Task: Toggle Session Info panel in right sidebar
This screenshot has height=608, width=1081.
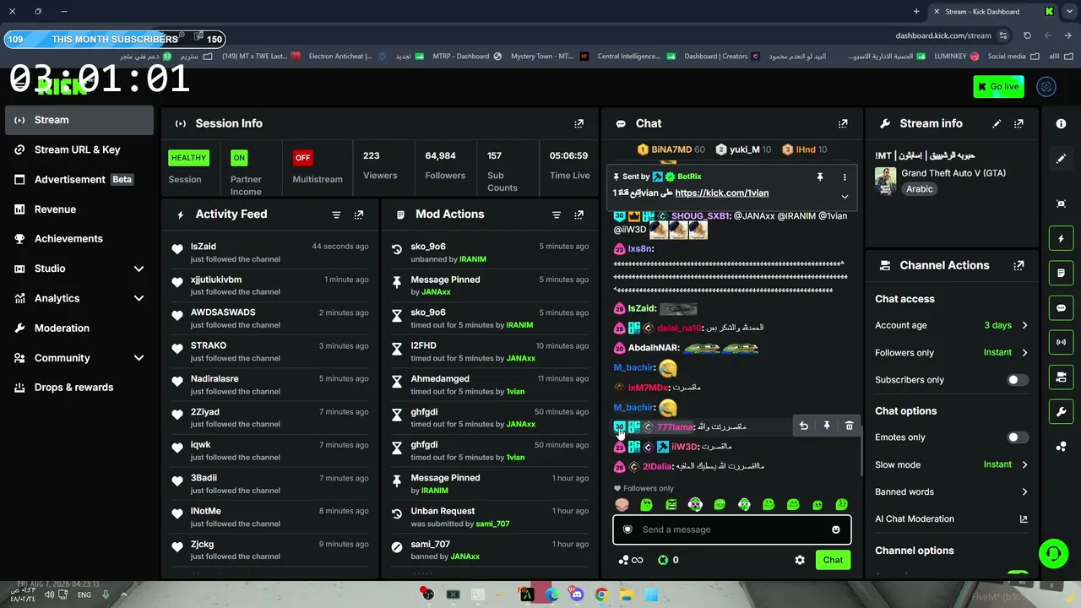Action: [1062, 342]
